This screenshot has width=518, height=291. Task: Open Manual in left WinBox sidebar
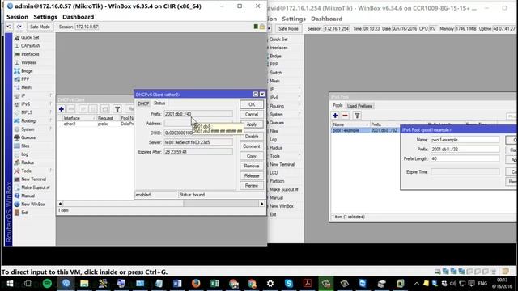click(x=28, y=196)
